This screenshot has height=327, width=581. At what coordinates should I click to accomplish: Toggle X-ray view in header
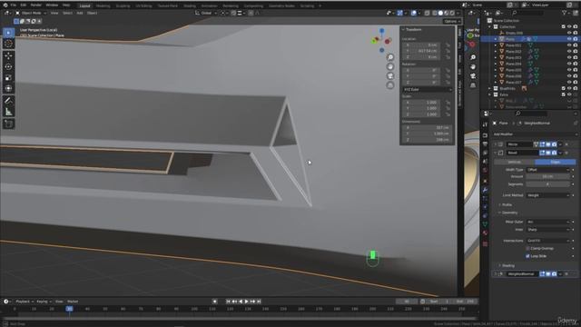[427, 13]
